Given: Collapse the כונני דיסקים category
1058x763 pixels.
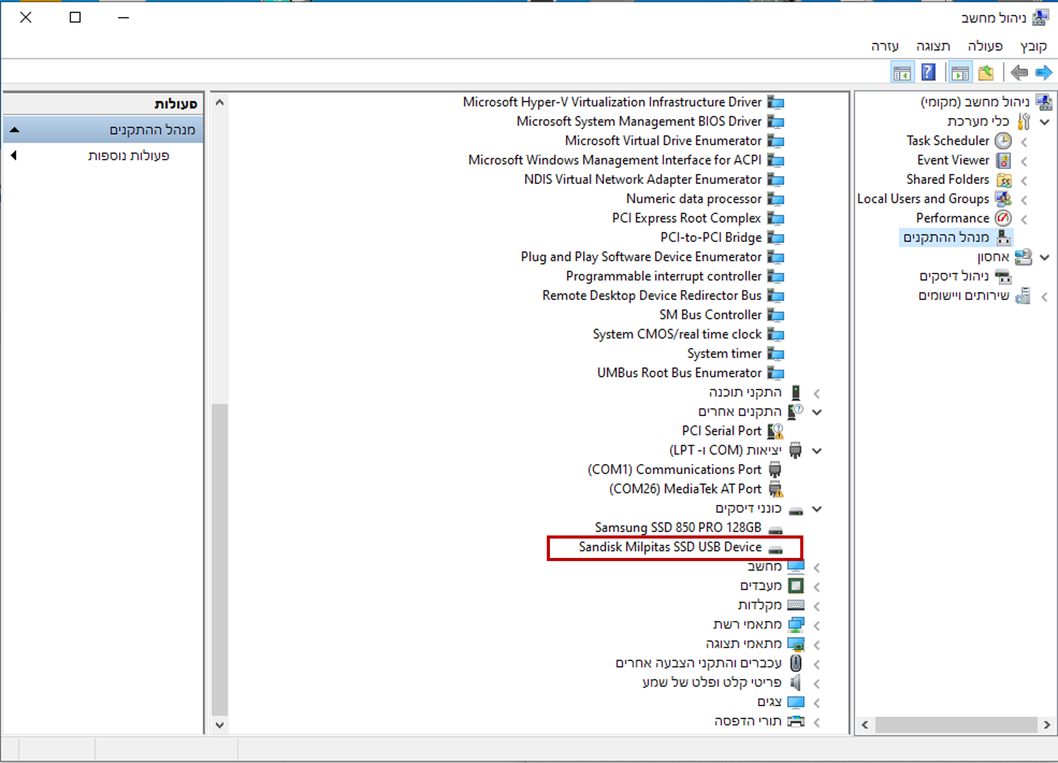Looking at the screenshot, I should click(x=817, y=509).
